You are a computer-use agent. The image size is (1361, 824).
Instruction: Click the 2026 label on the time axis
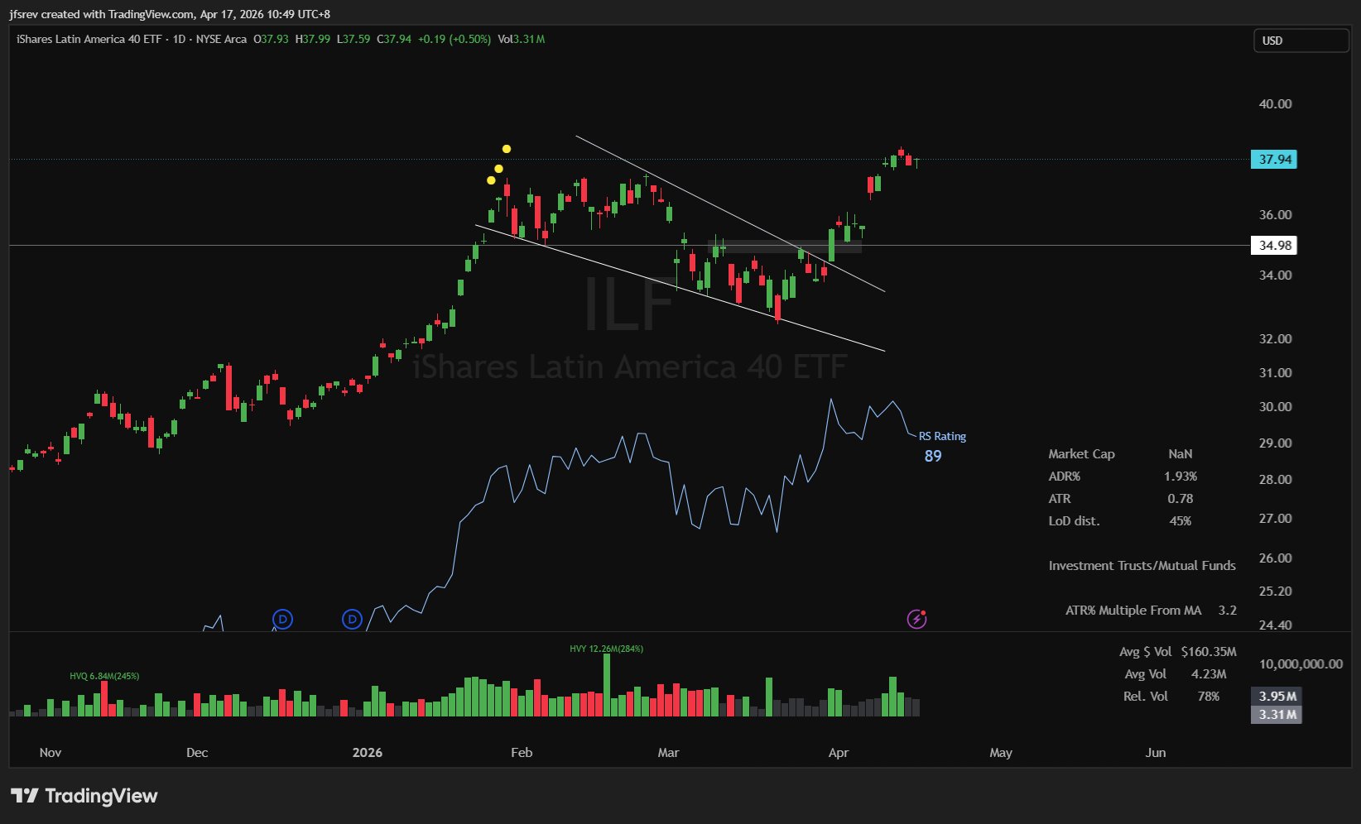368,753
